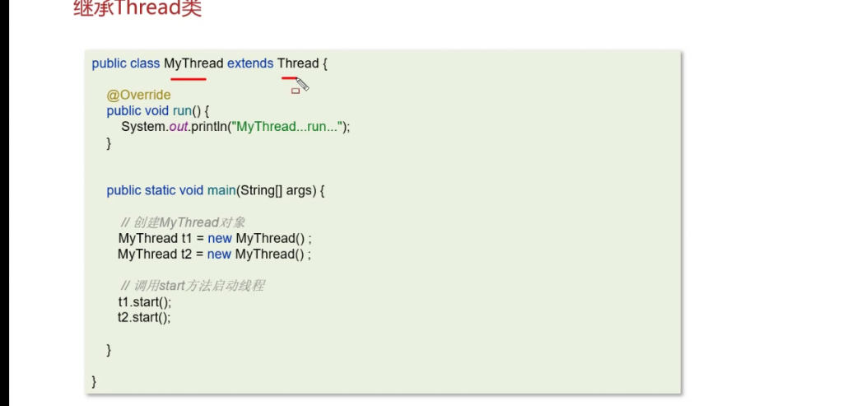Viewport: 843px width, 406px height.
Task: Click the slide title 继承Thread类
Action: [137, 10]
